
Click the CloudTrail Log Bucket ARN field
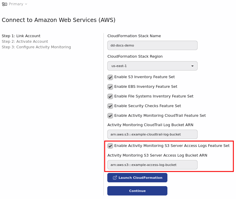click(152, 134)
